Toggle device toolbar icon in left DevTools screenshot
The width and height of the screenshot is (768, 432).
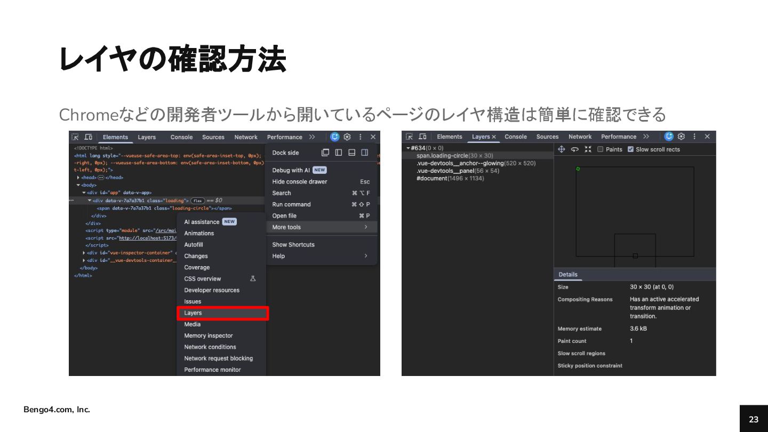[x=89, y=137]
